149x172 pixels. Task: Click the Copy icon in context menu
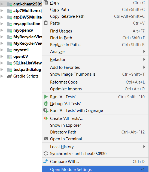[x=46, y=2]
